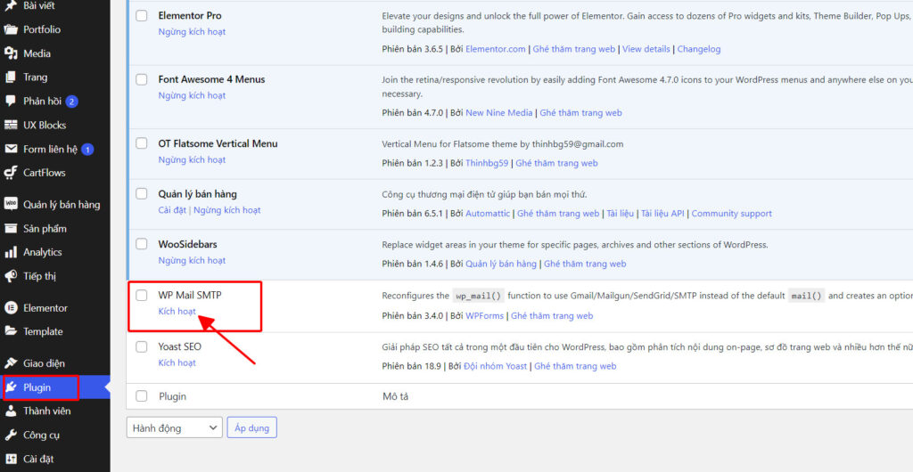Open the Hành động bulk actions dropdown
Screen dimensions: 913x472
click(174, 428)
